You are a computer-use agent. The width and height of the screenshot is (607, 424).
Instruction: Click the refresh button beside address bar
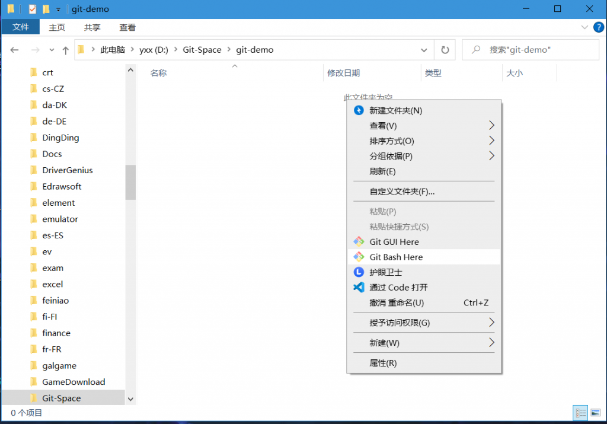[445, 50]
